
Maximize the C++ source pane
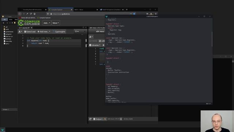(83, 27)
